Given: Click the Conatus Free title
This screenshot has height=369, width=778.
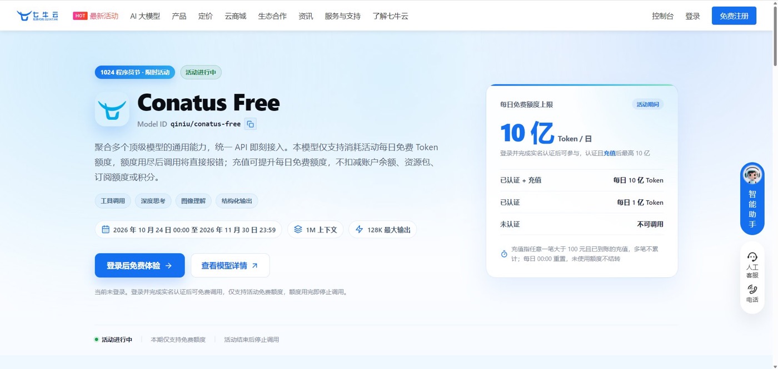Looking at the screenshot, I should tap(208, 103).
